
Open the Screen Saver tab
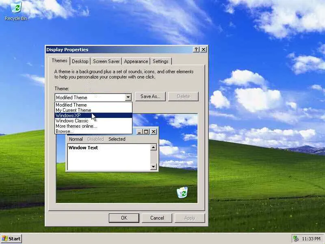pos(106,61)
